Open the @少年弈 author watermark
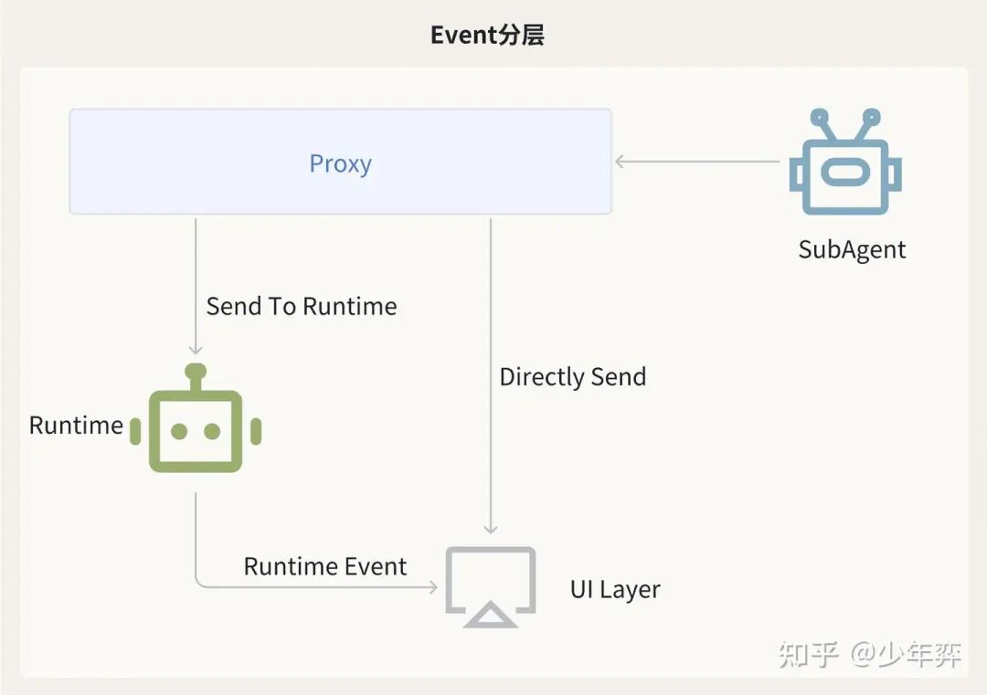Viewport: 987px width, 695px height. pos(906,654)
